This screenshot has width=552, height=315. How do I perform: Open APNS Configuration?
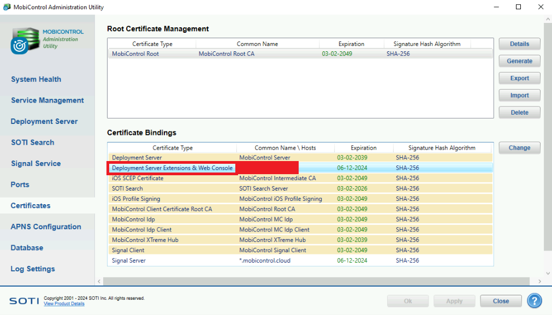point(46,227)
